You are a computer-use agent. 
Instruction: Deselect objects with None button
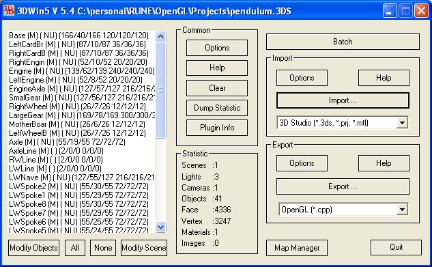(103, 248)
